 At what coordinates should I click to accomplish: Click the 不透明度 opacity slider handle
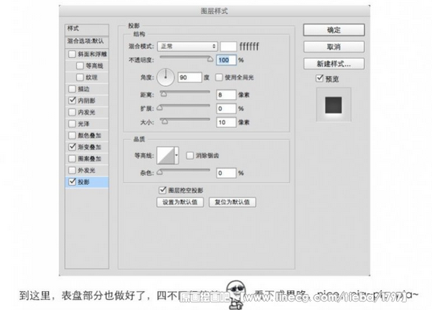(x=210, y=59)
